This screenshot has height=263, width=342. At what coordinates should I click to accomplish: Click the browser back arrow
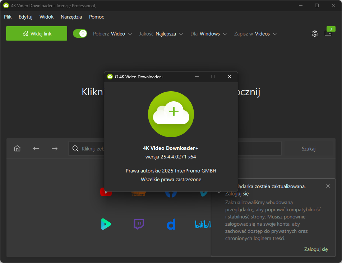coord(36,148)
